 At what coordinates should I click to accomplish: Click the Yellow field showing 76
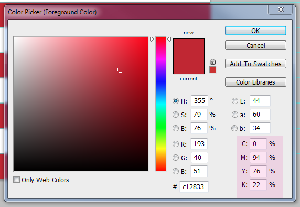[258, 171]
